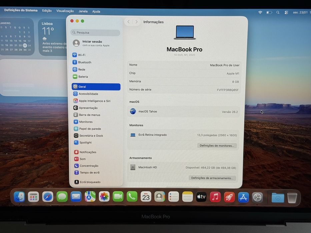Click the Ecrã Retina integrado row
The height and width of the screenshot is (233, 311).
tap(183, 135)
